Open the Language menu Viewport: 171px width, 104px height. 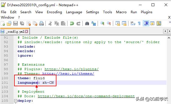(x=74, y=12)
